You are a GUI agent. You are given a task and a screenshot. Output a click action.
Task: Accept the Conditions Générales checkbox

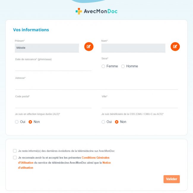tap(15, 158)
